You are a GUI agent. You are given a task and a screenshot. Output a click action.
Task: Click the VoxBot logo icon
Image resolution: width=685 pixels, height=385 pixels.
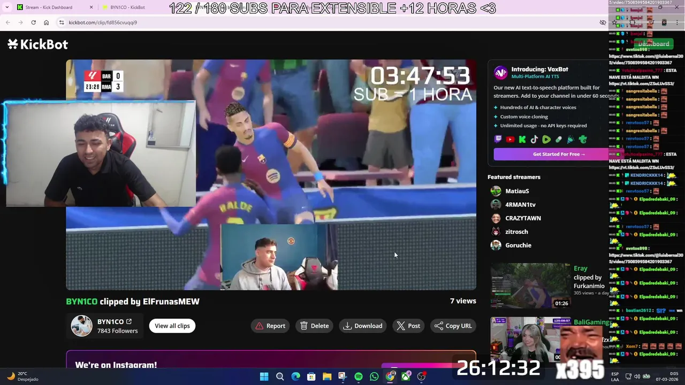point(500,73)
